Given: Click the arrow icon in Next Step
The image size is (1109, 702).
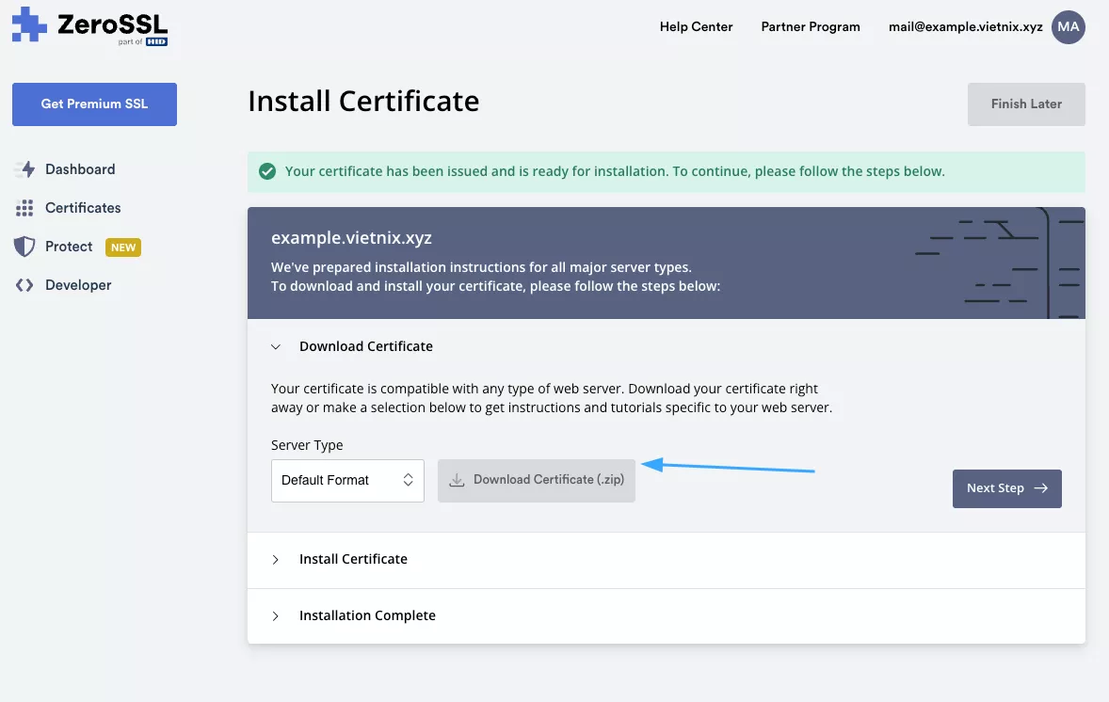Looking at the screenshot, I should [x=1040, y=488].
